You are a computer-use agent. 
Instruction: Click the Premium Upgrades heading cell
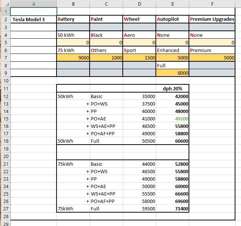(x=212, y=19)
